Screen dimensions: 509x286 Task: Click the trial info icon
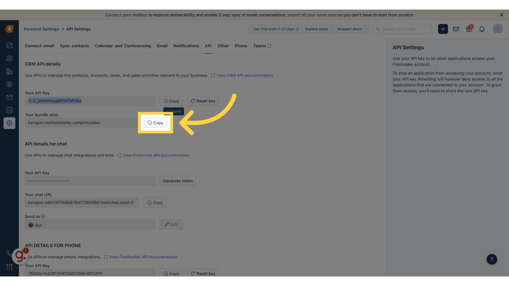[297, 29]
